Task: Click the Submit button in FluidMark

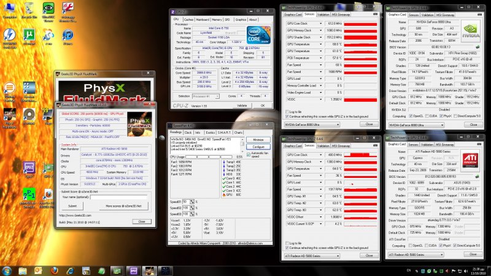Action: pos(72,206)
